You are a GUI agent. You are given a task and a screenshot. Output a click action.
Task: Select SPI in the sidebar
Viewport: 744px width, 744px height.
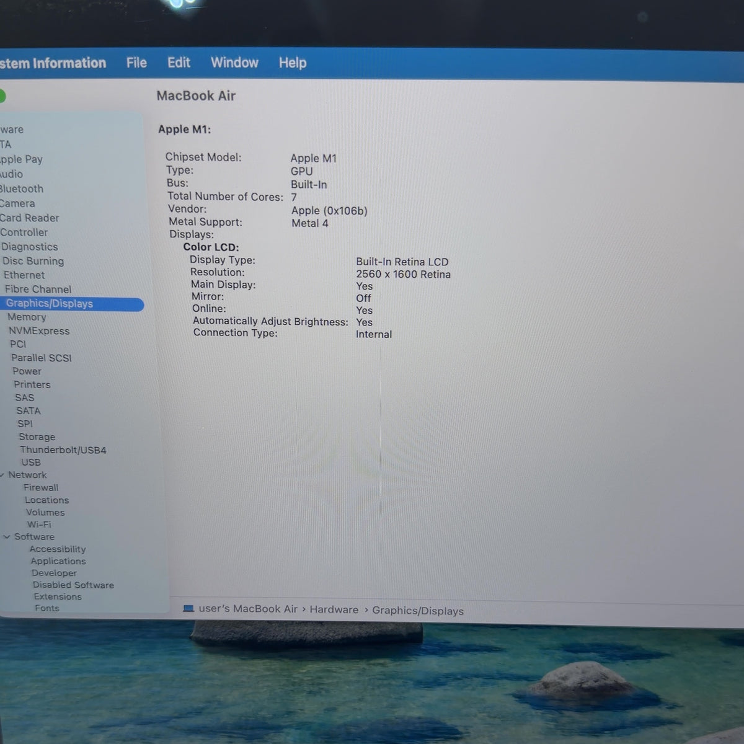coord(25,423)
